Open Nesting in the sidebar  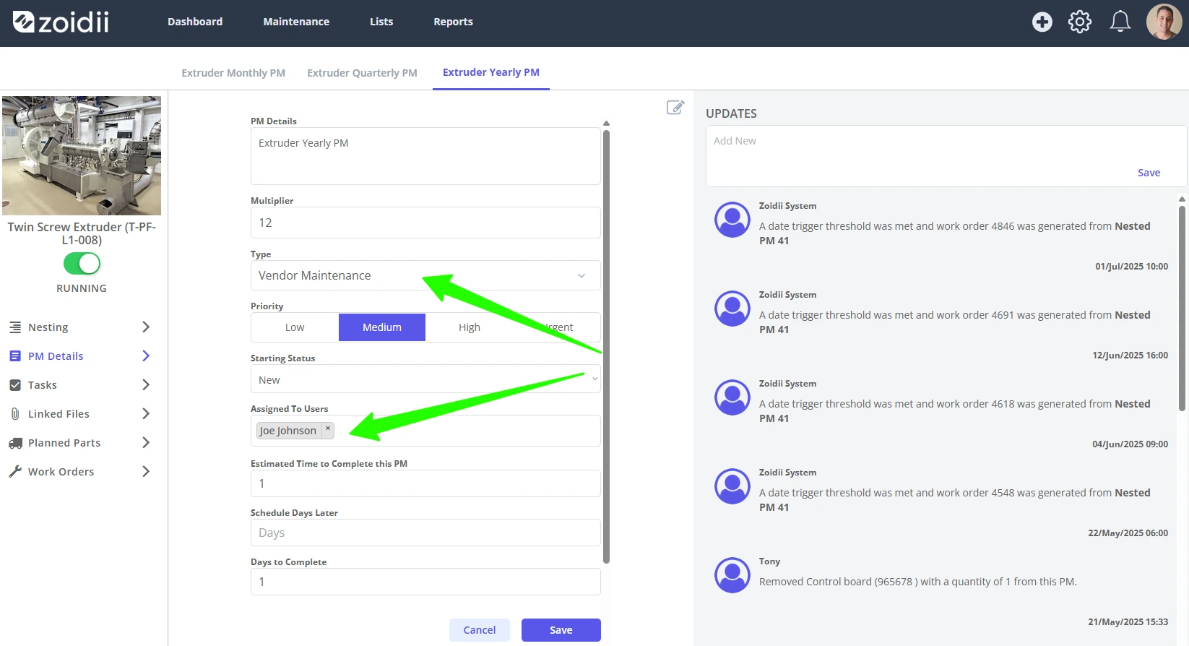(48, 327)
